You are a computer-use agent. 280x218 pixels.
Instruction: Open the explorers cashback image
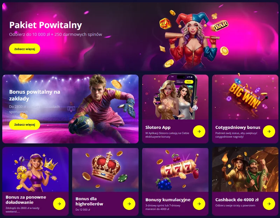[245, 169]
